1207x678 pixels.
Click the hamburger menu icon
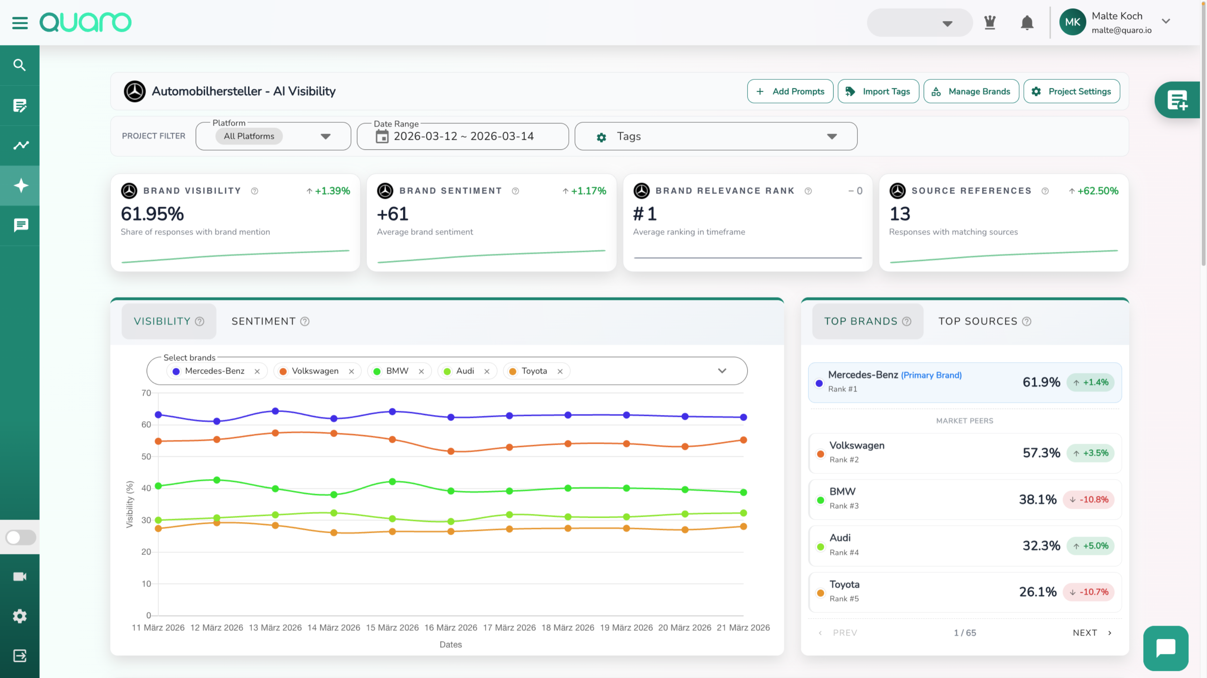[20, 23]
